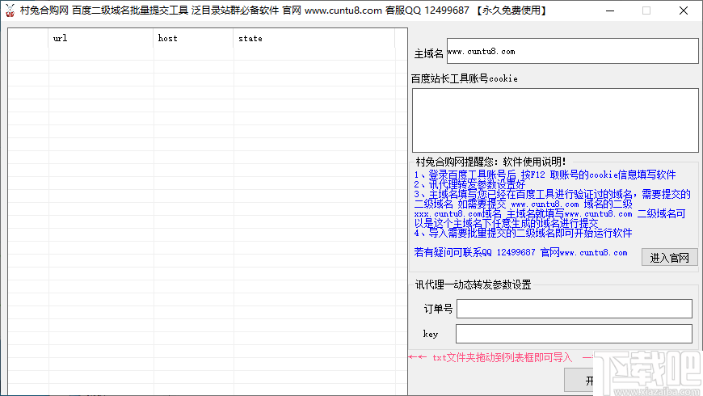This screenshot has width=703, height=396.
Task: Click the contact line with QQ 12499687
Action: tap(520, 252)
